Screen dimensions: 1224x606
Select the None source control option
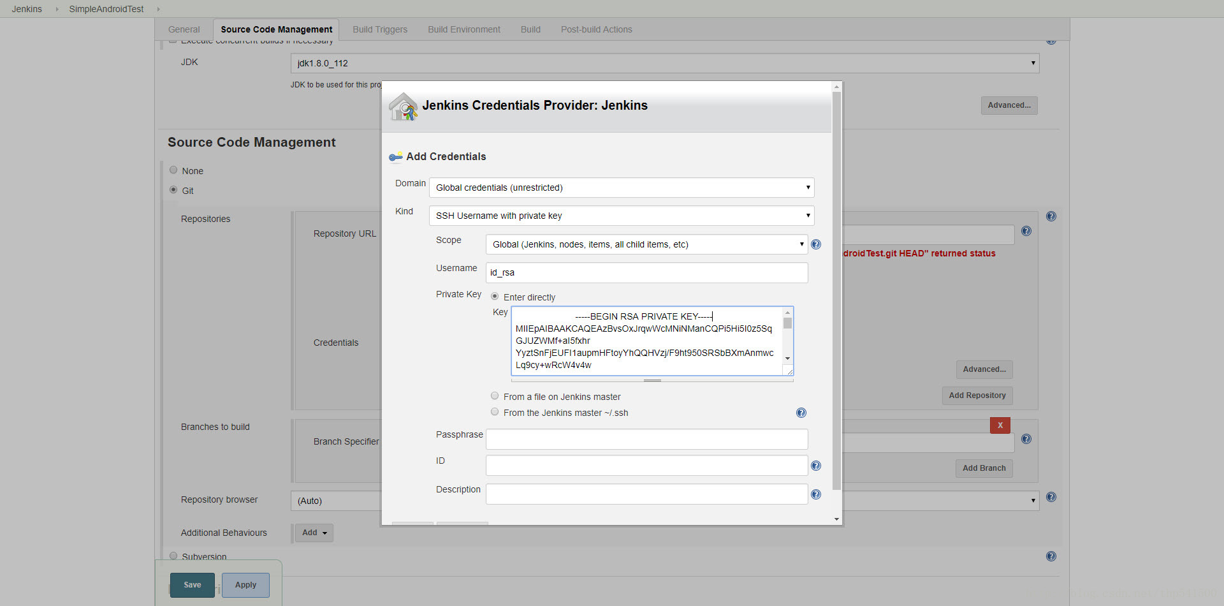[x=173, y=170]
